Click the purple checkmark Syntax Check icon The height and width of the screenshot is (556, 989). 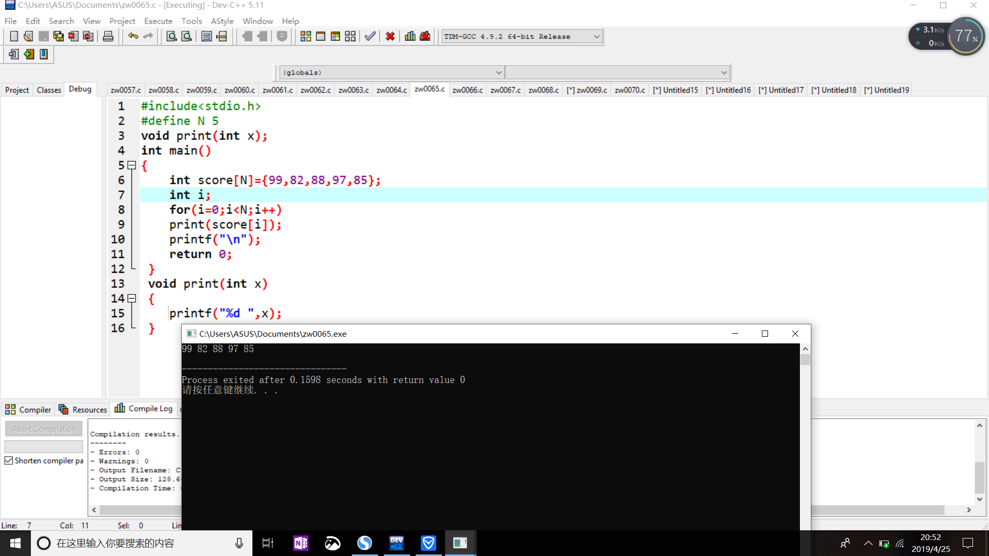coord(370,36)
